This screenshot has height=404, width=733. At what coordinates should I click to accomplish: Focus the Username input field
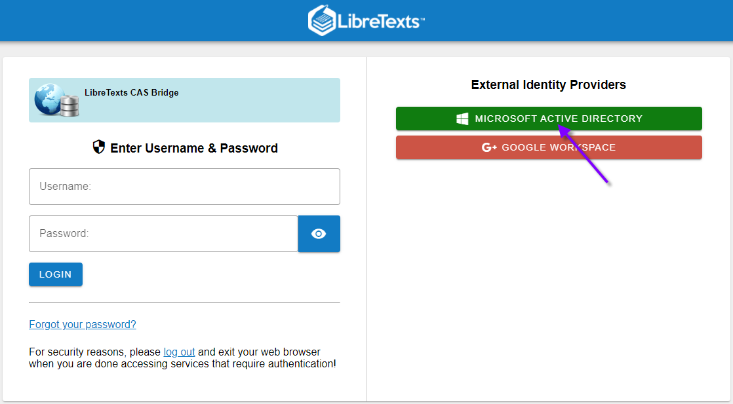pos(184,187)
